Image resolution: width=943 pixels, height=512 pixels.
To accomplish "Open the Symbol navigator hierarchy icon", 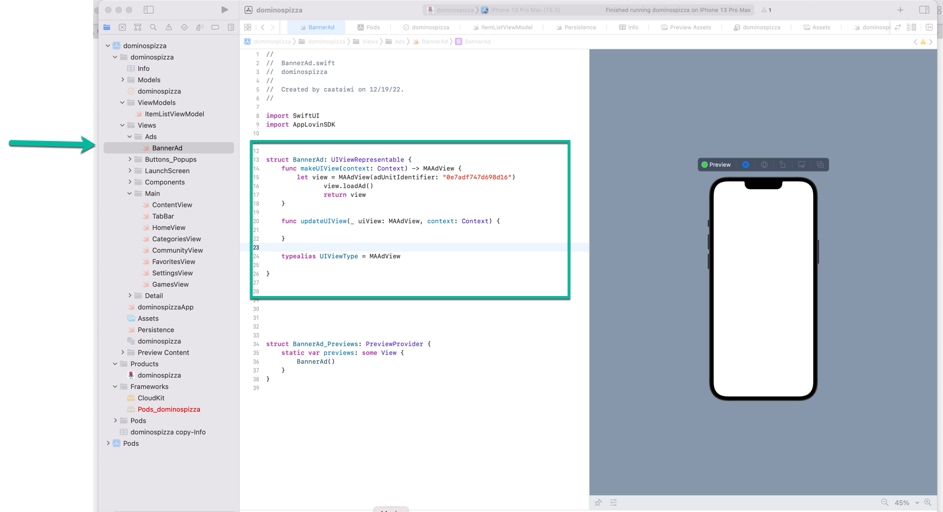I will coord(138,27).
